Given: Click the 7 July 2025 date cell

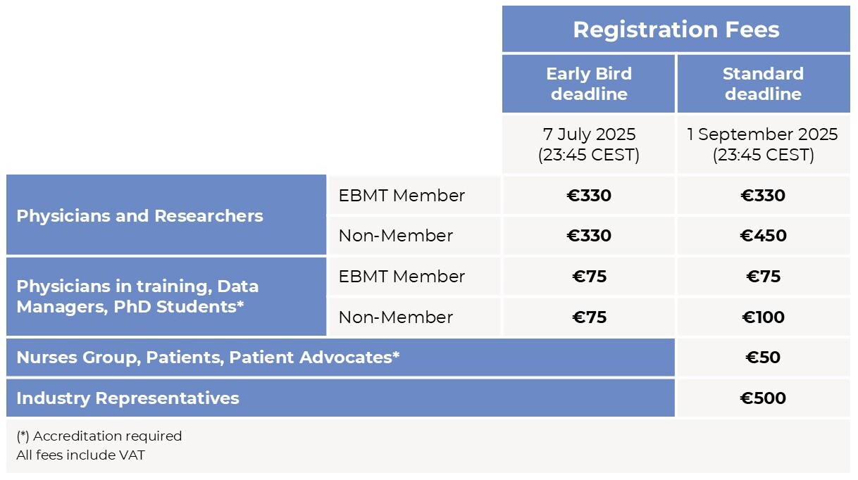Looking at the screenshot, I should (x=589, y=144).
